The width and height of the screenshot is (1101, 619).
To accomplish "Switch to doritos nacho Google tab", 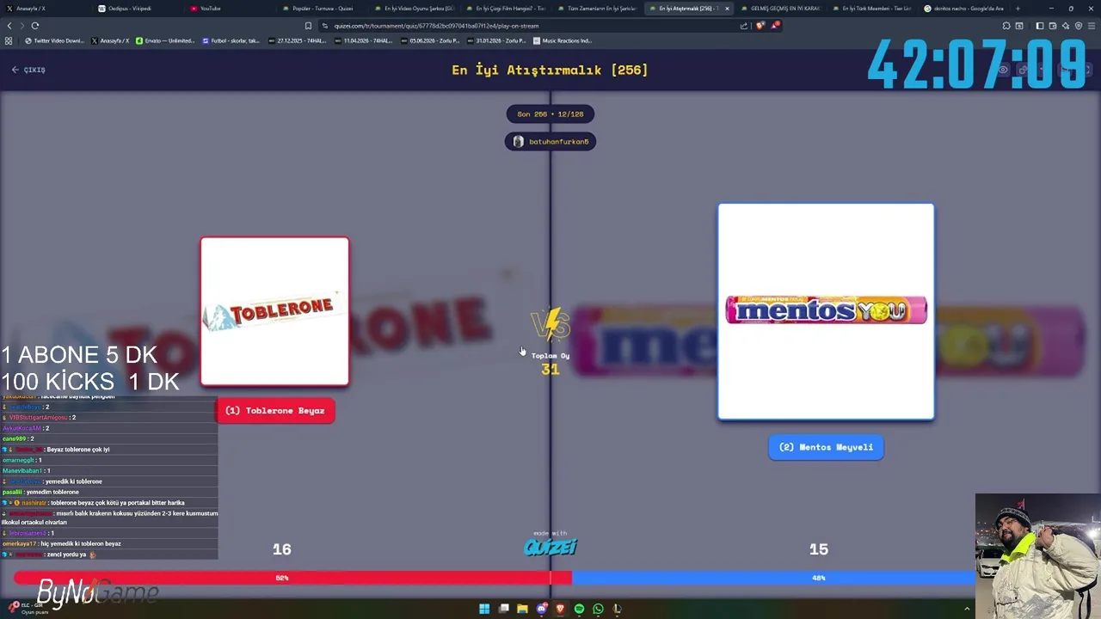I will (964, 9).
